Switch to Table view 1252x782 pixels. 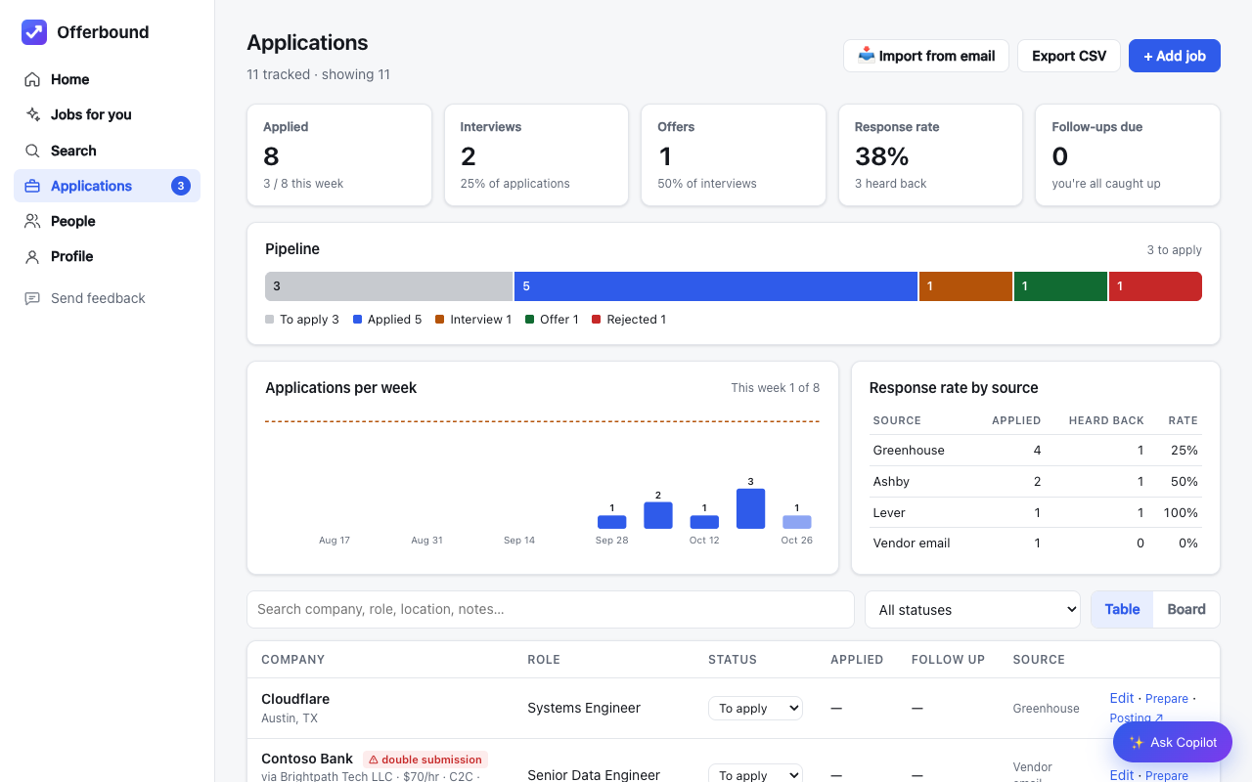[1122, 609]
